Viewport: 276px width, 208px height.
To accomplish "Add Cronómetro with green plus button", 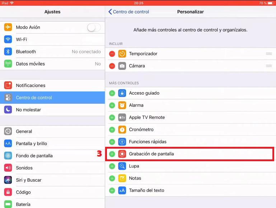I will click(x=112, y=130).
